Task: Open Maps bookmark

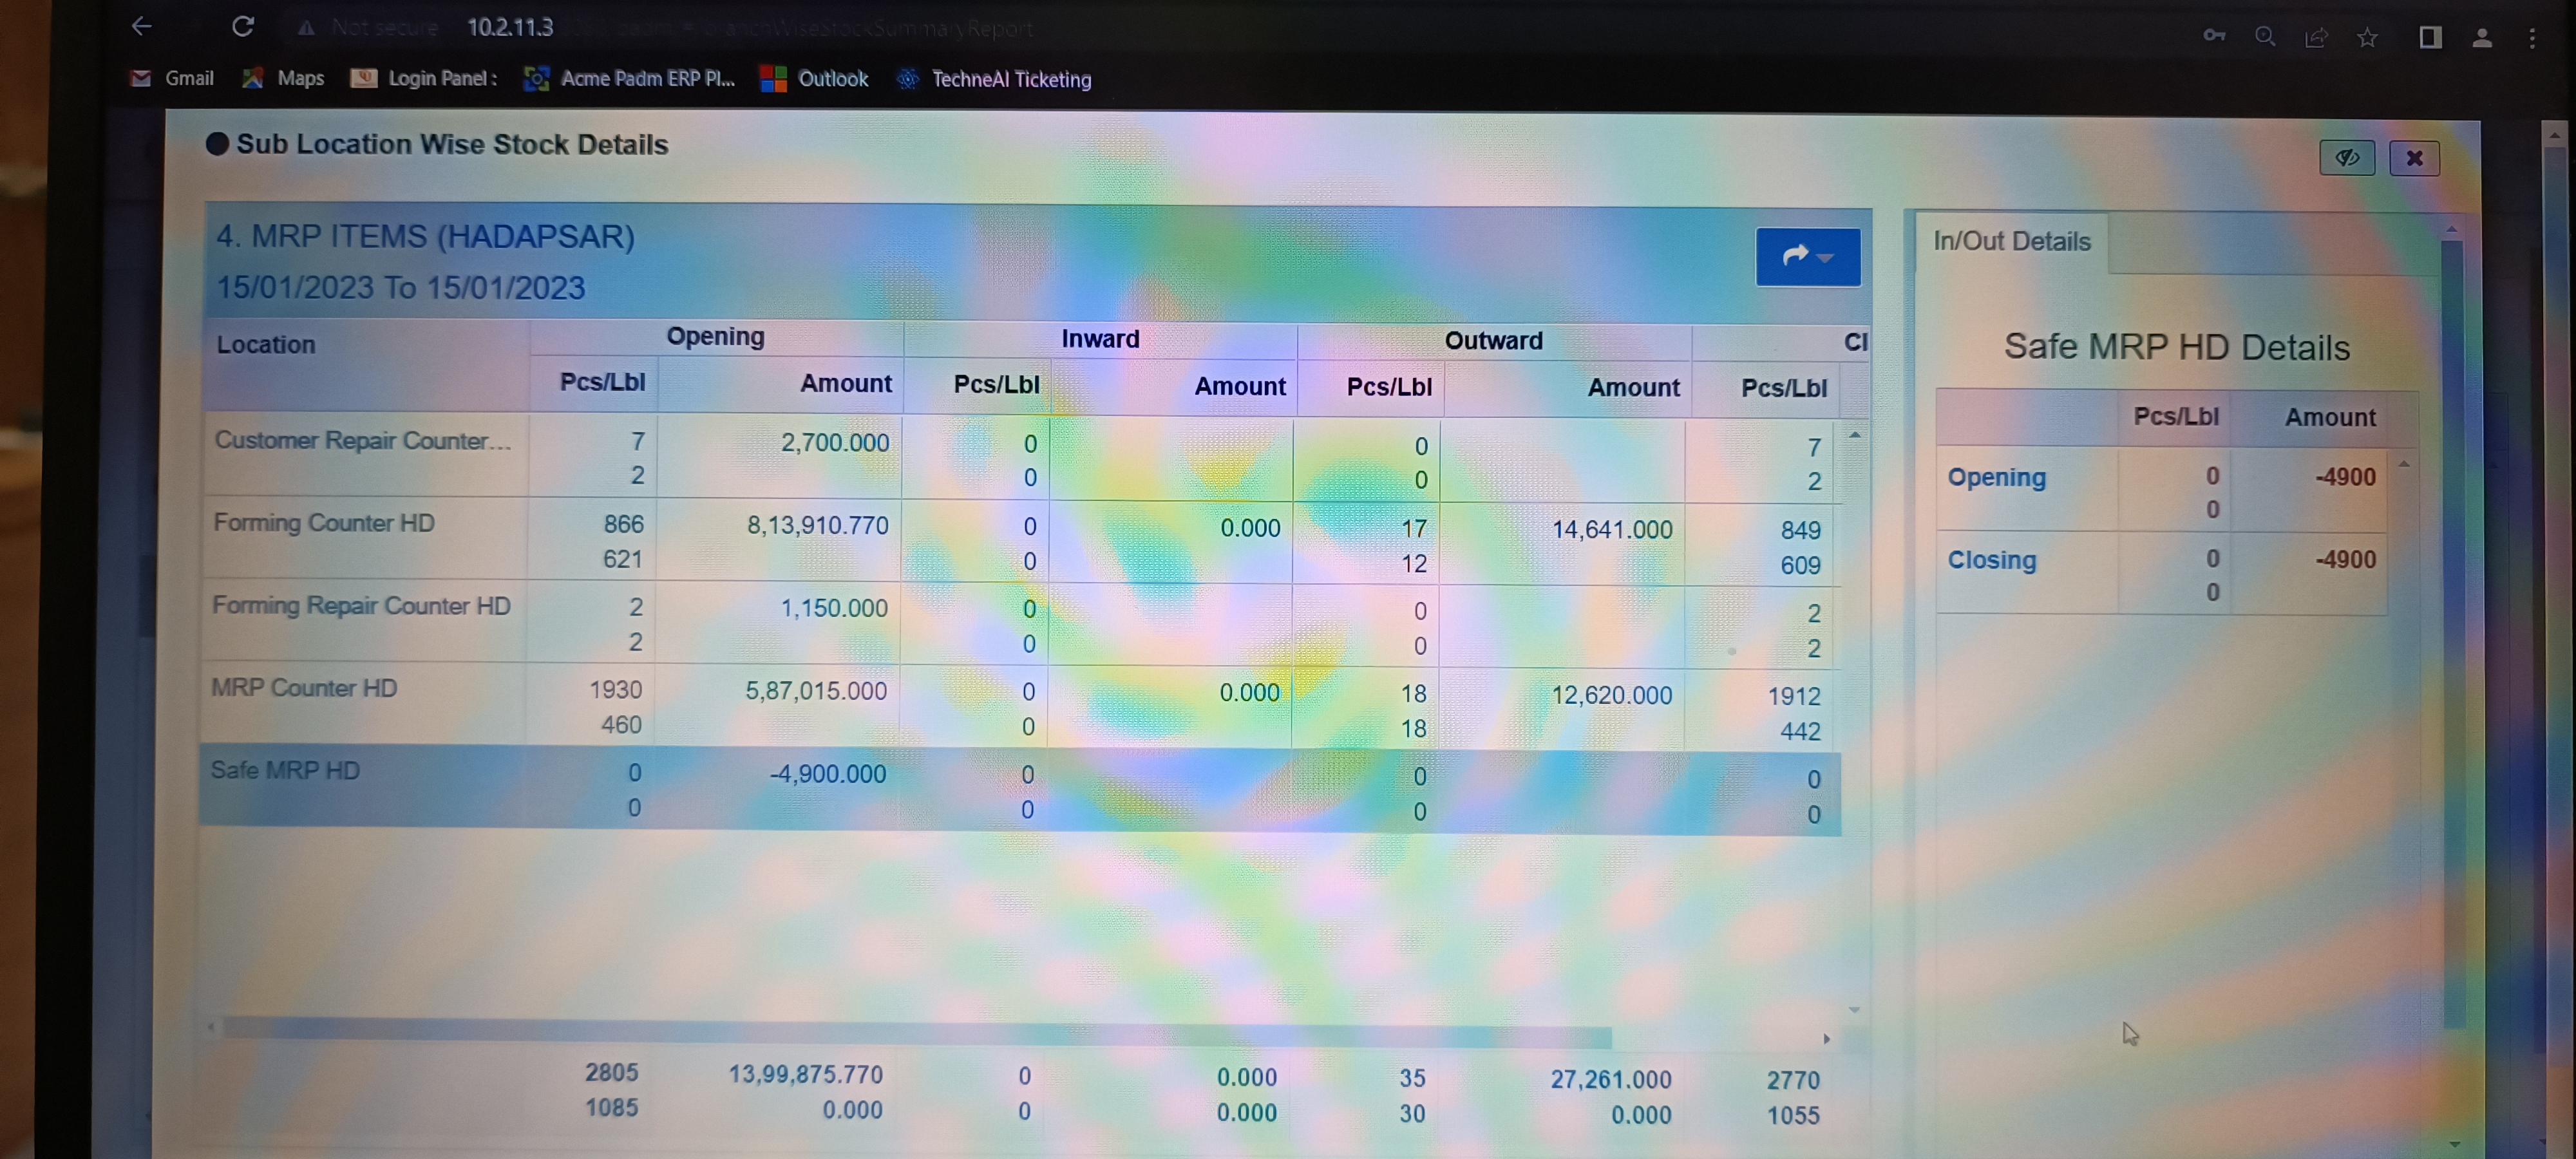Action: click(x=283, y=78)
